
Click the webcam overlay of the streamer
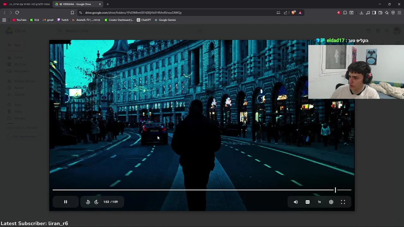pyautogui.click(x=356, y=72)
